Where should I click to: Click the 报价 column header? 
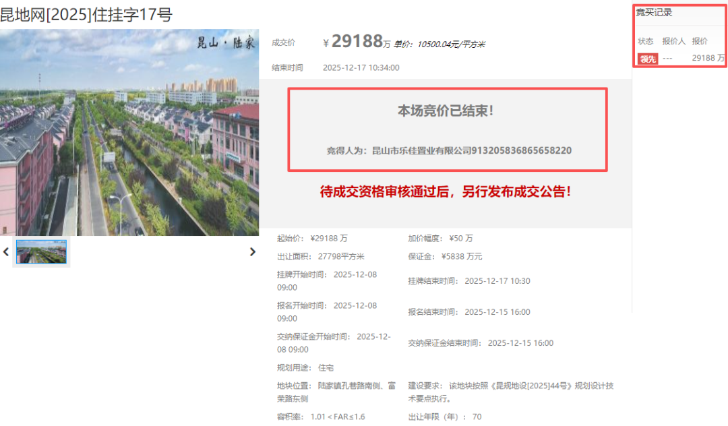tap(700, 41)
